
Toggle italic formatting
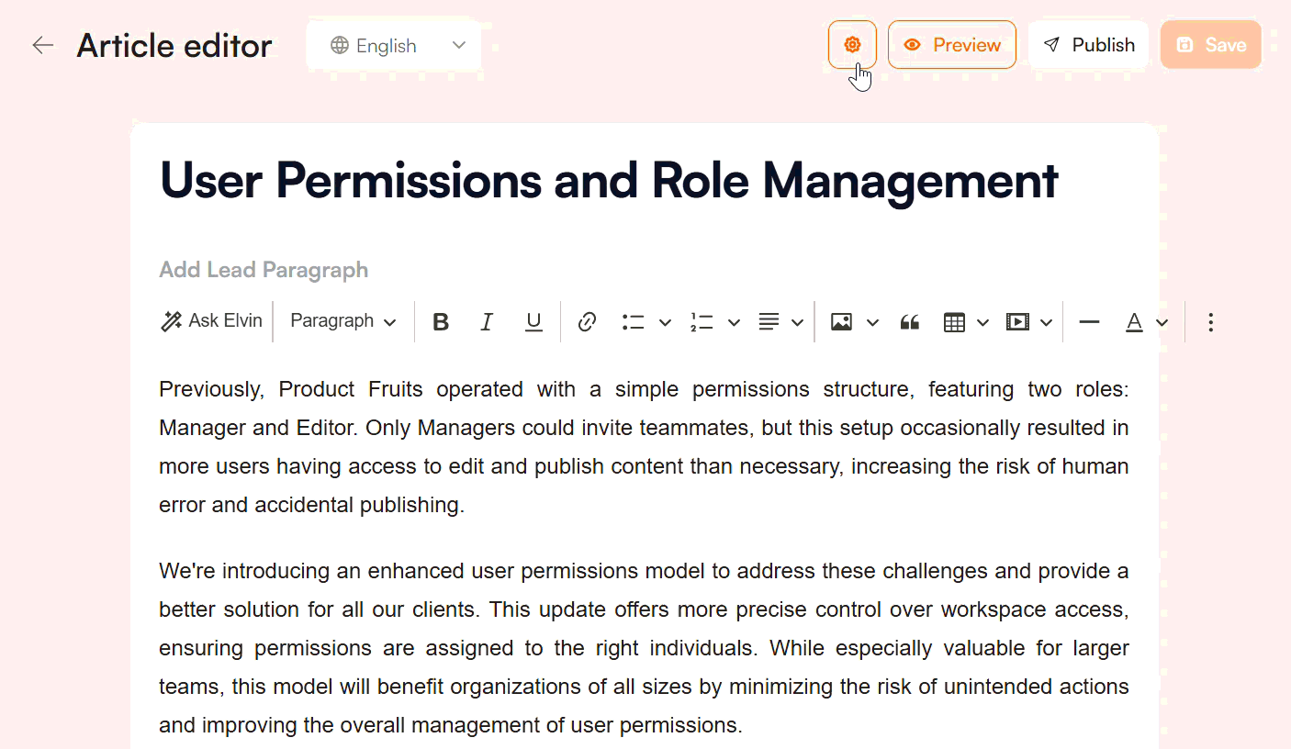pyautogui.click(x=487, y=322)
